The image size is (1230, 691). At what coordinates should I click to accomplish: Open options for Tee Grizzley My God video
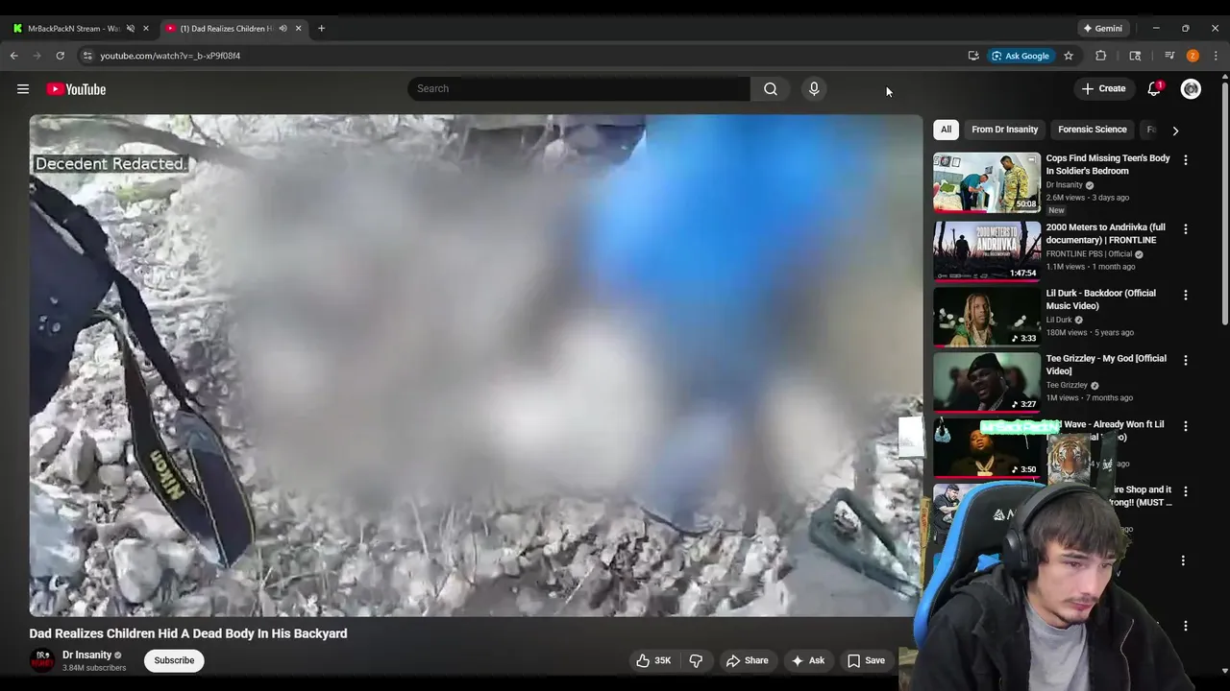tap(1185, 360)
